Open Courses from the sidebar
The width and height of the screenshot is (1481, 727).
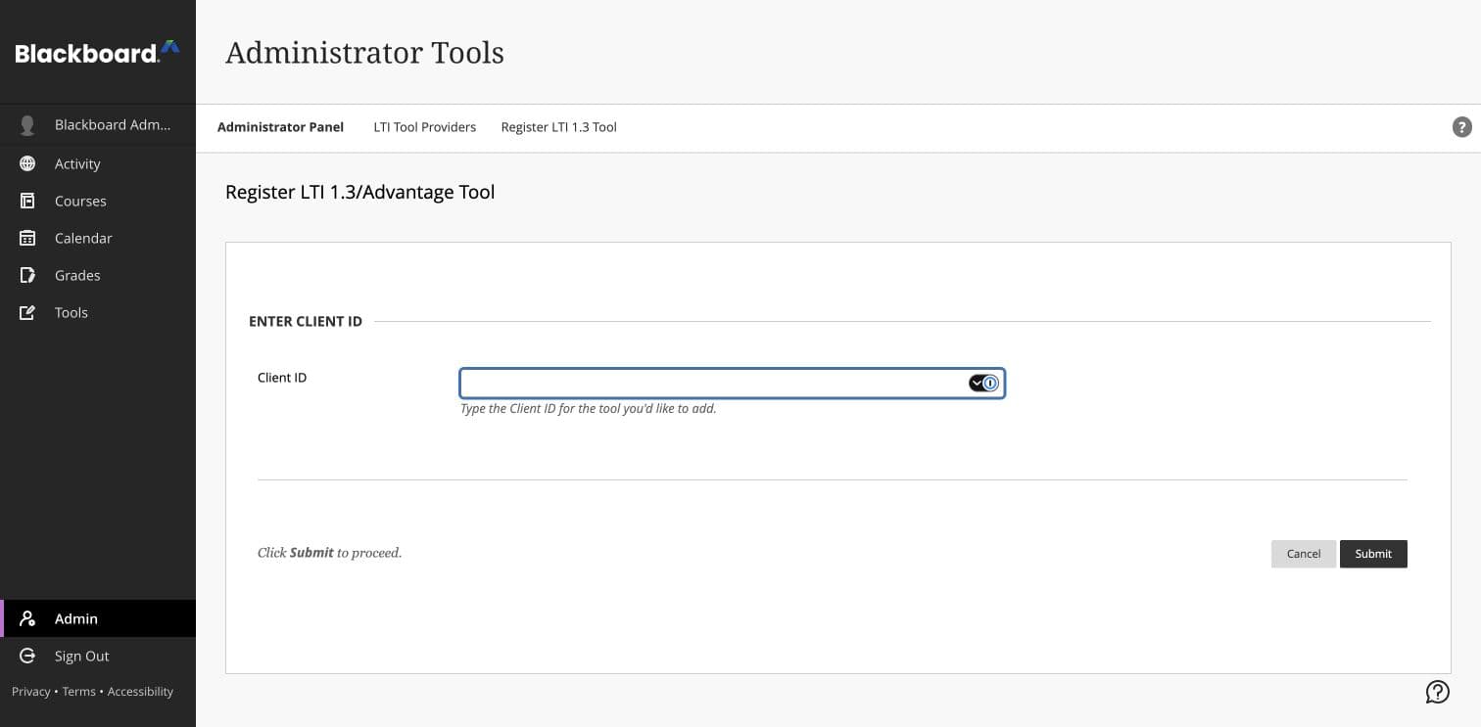click(x=98, y=201)
